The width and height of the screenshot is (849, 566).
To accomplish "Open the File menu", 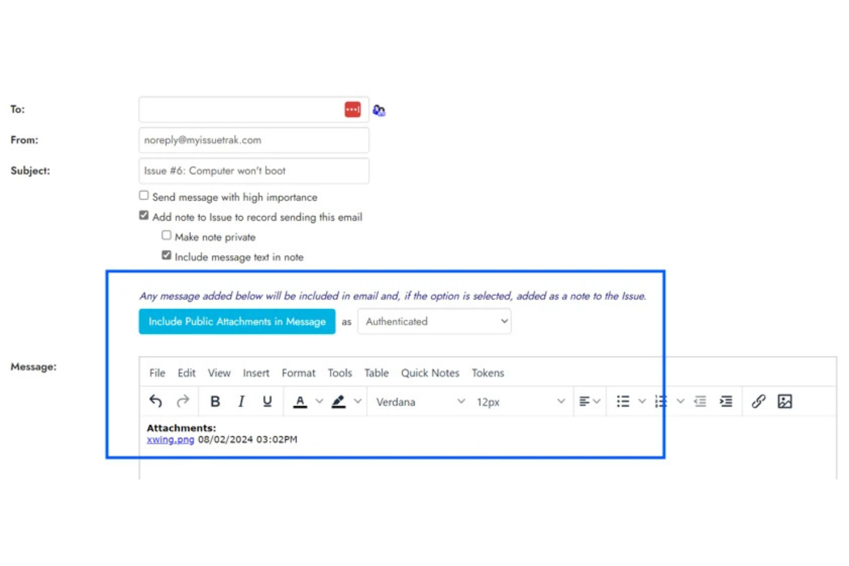I will coord(157,373).
